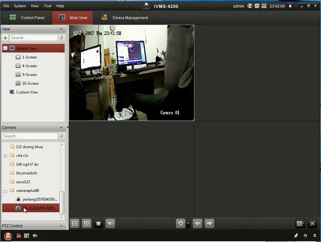The height and width of the screenshot is (242, 321).
Task: Mute the live view audio
Action: click(x=110, y=224)
